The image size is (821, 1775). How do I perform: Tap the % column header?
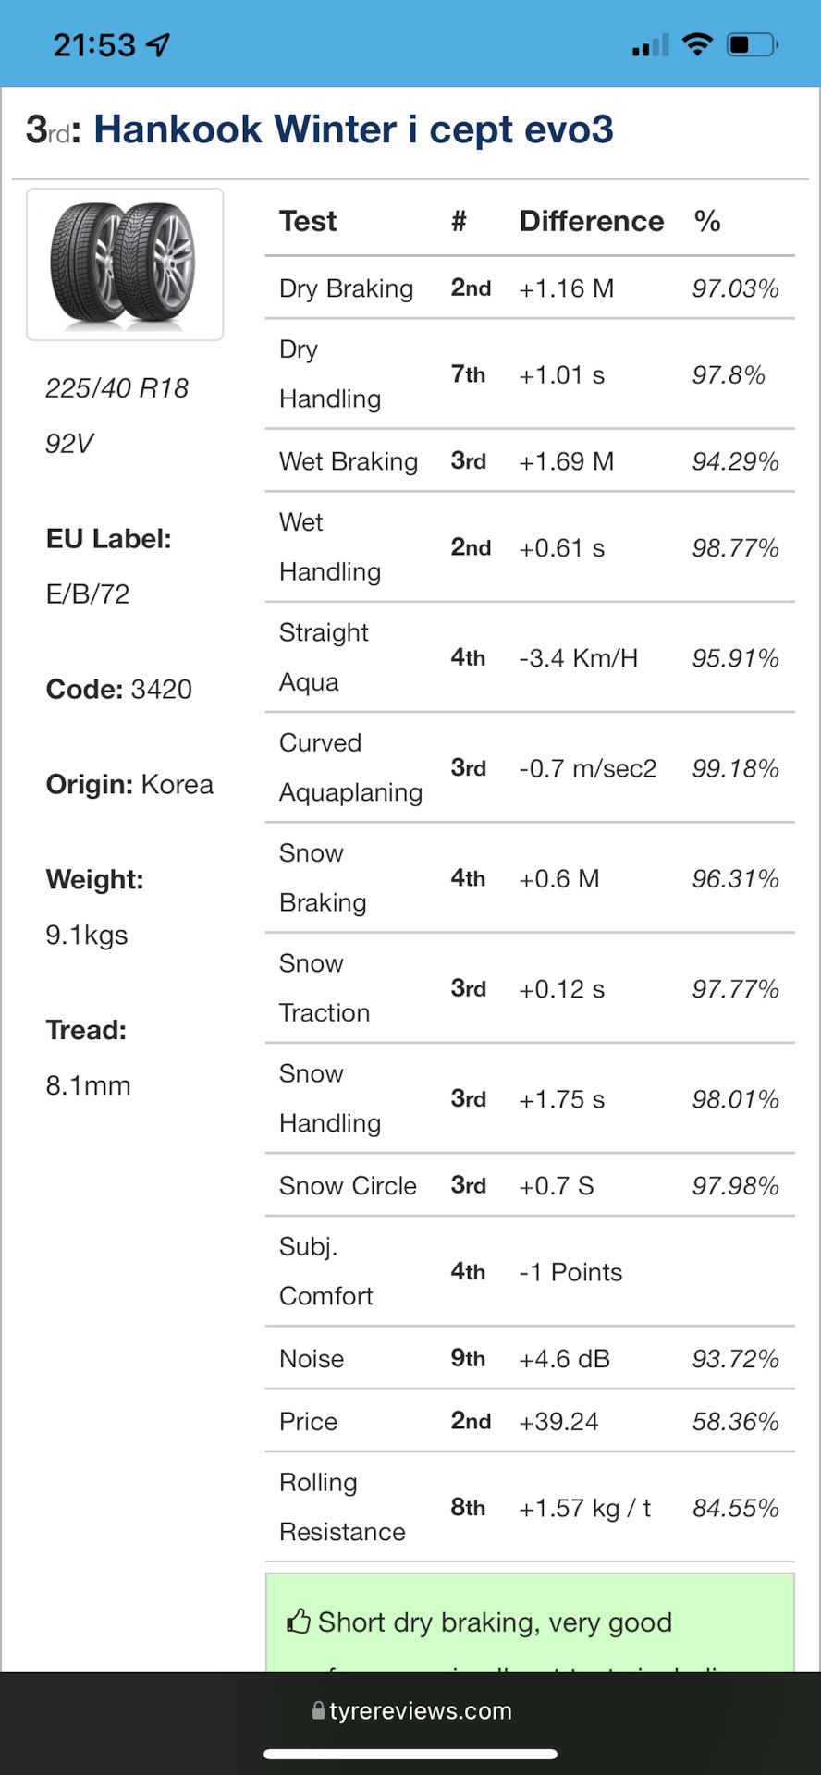tap(707, 221)
